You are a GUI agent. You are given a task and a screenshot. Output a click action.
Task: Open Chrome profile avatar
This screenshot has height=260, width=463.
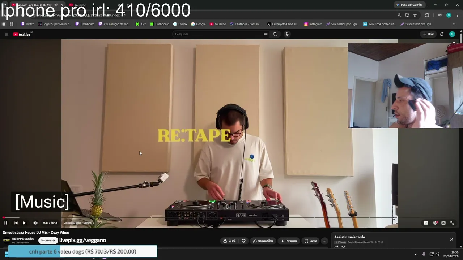click(449, 15)
